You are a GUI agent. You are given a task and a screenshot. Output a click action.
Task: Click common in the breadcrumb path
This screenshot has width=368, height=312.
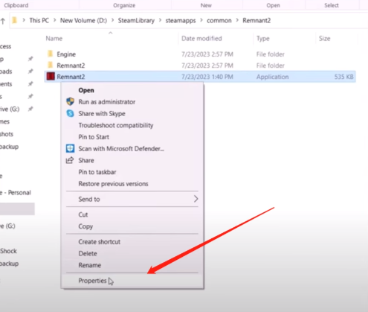coord(219,20)
